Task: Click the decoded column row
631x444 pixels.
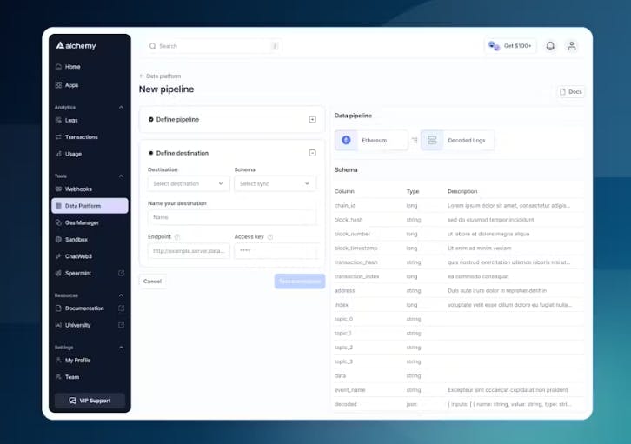Action: (x=459, y=404)
